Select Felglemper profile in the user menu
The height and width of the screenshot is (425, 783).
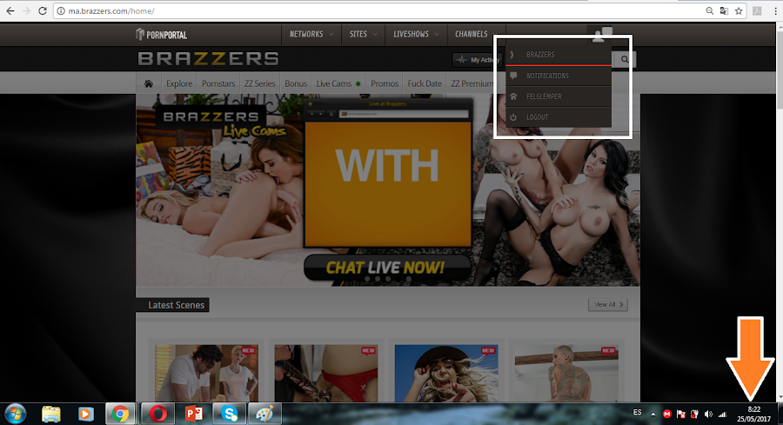point(559,96)
